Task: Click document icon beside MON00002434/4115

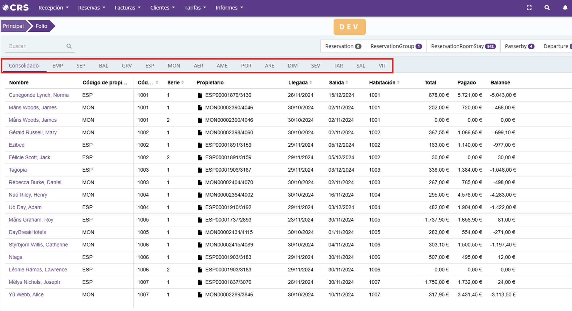Action: (x=200, y=232)
